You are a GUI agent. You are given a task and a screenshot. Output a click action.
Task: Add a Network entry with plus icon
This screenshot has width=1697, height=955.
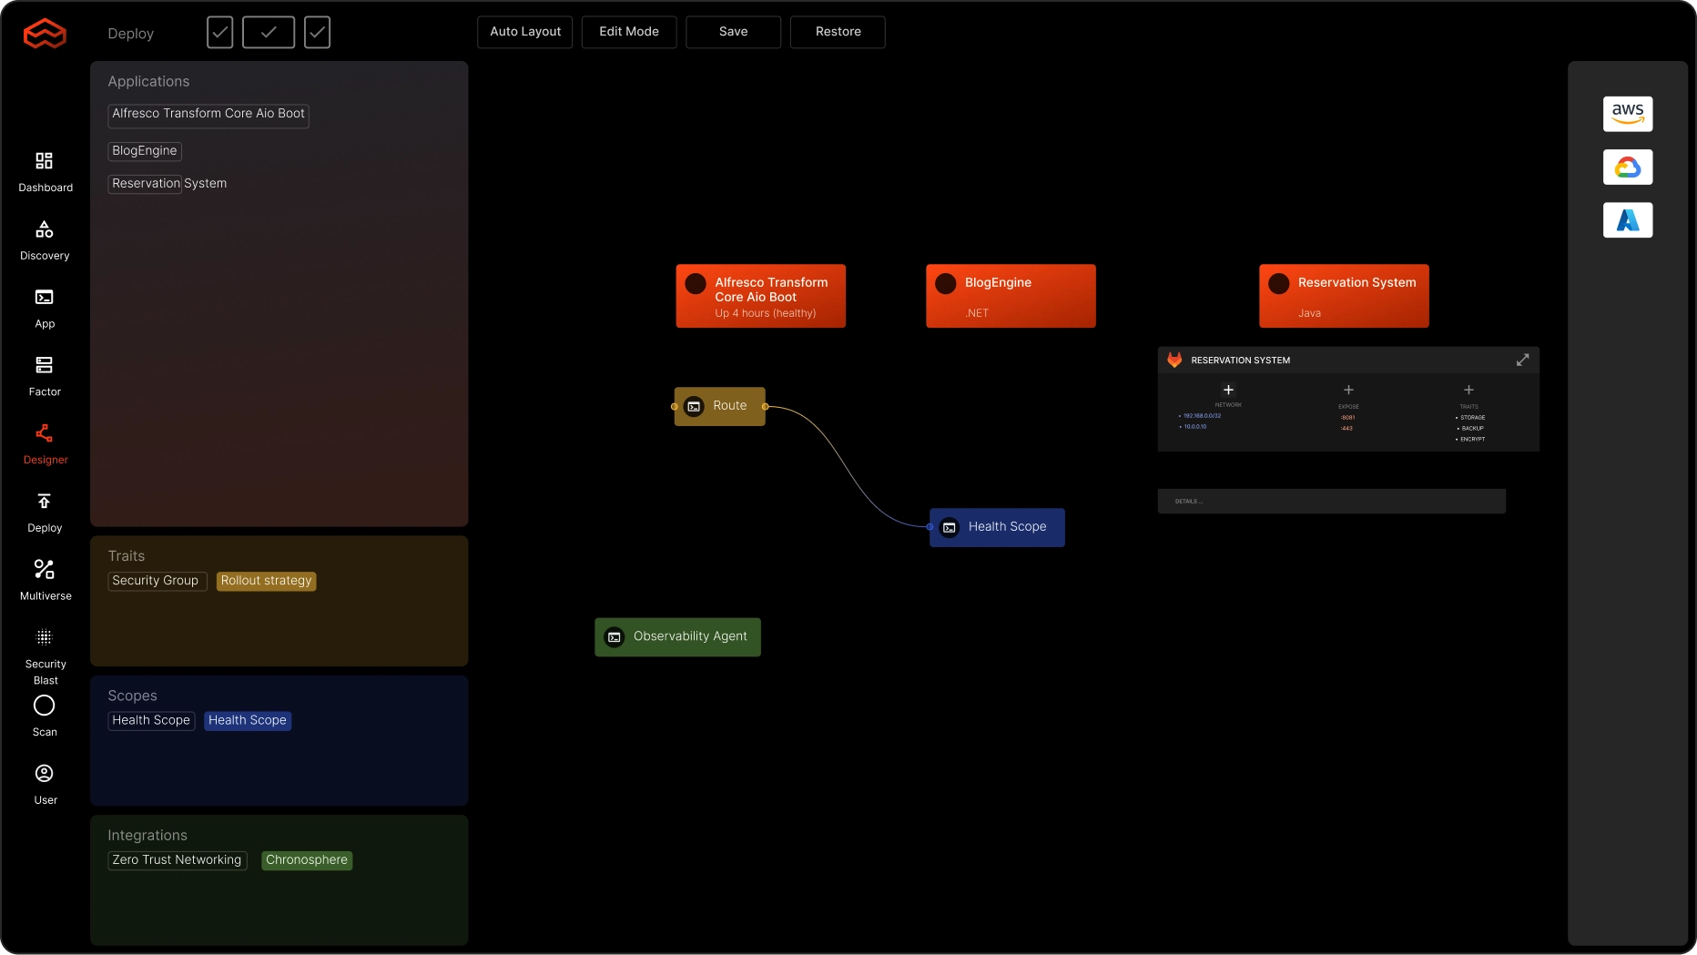[1228, 390]
